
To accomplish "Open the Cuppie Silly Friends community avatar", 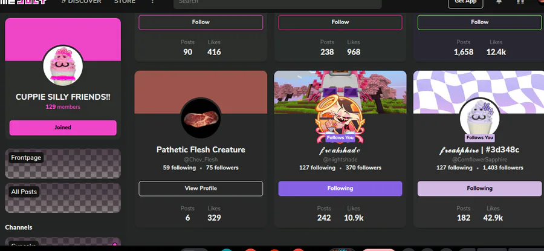I will 63,65.
